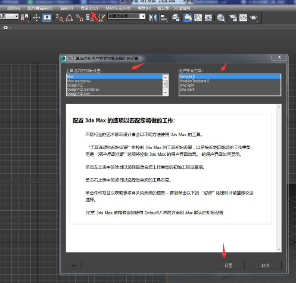Toggle the Angle Snap icon
The image size is (296, 283).
click(69, 17)
